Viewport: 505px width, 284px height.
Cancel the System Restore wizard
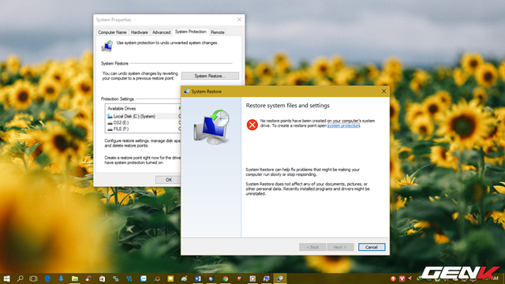click(372, 247)
